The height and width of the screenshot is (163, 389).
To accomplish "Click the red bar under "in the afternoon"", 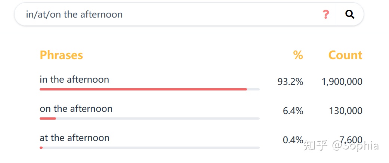I will (143, 89).
